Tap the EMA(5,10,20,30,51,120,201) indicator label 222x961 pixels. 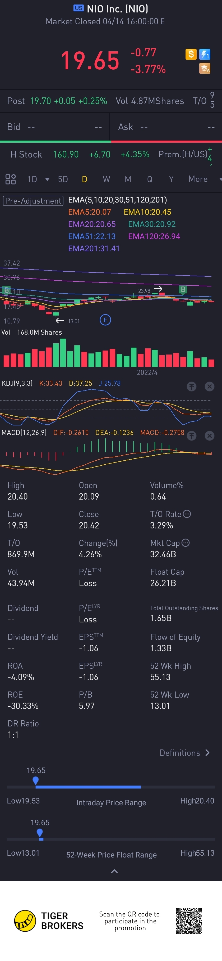117,200
